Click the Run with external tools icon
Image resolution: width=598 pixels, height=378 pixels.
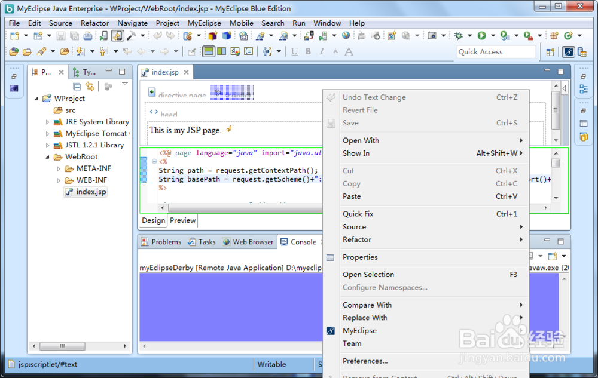pyautogui.click(x=528, y=36)
